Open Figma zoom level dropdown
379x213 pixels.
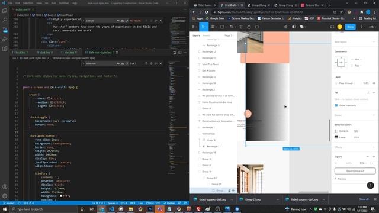(x=372, y=27)
